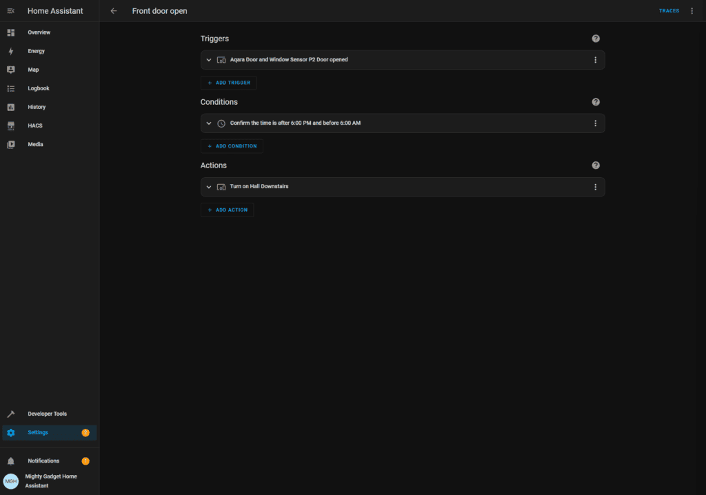The height and width of the screenshot is (495, 706).
Task: Open the help icon beside Triggers
Action: [x=596, y=39]
